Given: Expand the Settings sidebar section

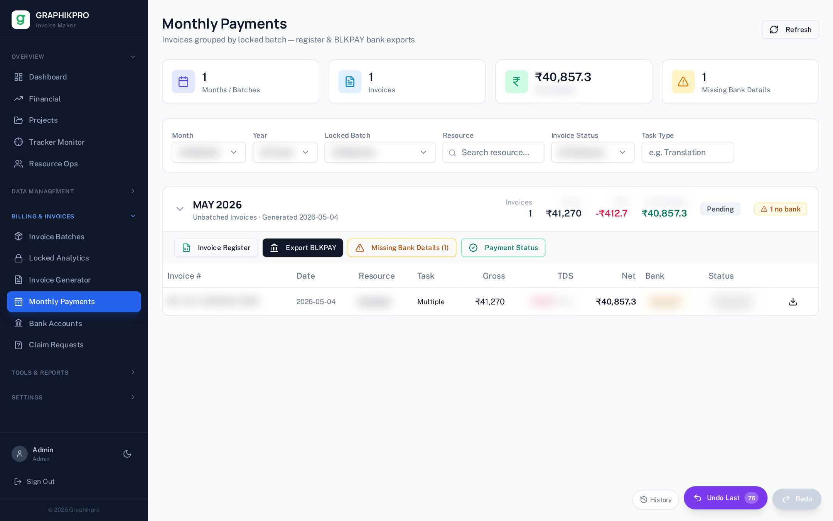Looking at the screenshot, I should tap(74, 397).
